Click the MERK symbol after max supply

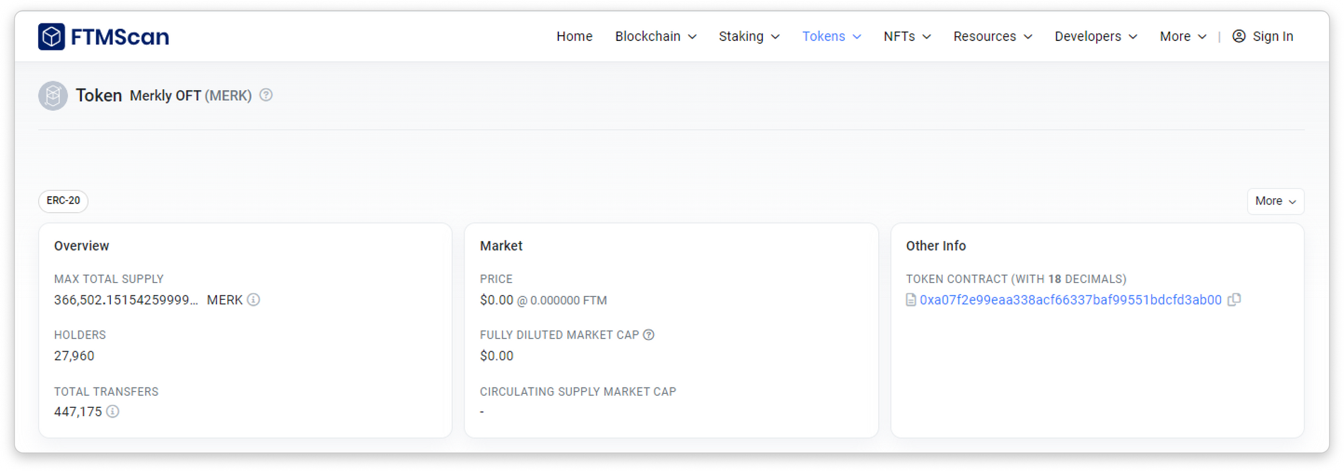point(224,300)
